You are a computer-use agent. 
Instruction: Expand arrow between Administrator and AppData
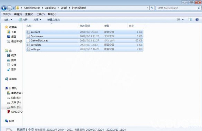pyautogui.click(x=43, y=8)
